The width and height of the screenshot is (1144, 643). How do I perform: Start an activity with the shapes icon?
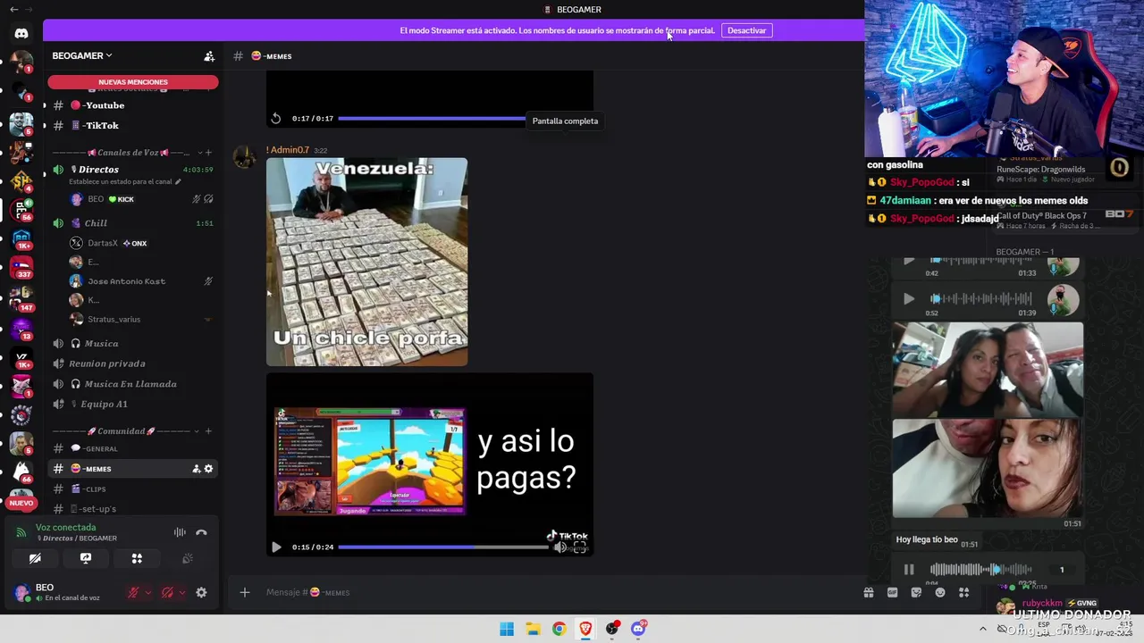pos(137,558)
